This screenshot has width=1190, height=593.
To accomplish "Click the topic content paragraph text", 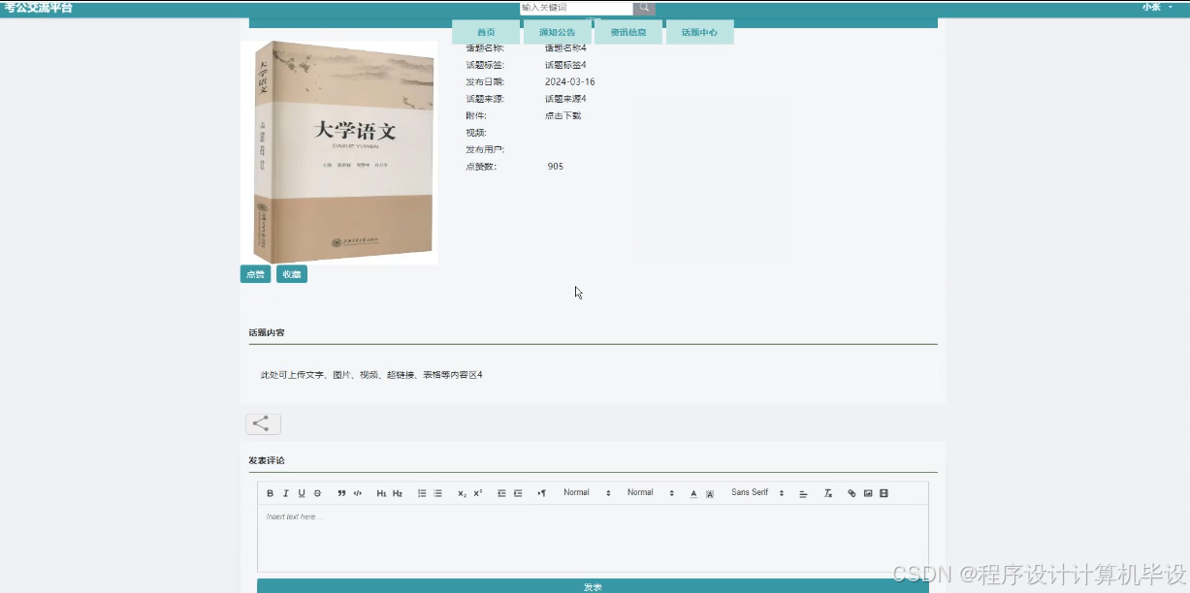I will [371, 374].
